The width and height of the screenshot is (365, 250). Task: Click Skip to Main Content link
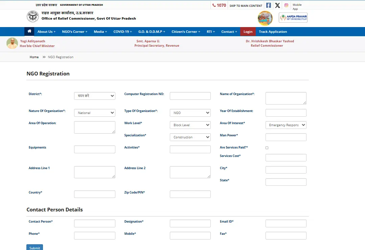246,6
